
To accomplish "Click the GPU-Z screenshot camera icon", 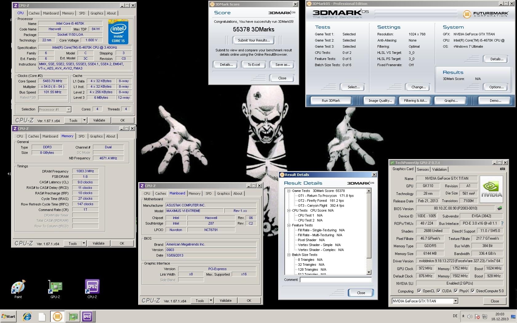I will click(502, 169).
